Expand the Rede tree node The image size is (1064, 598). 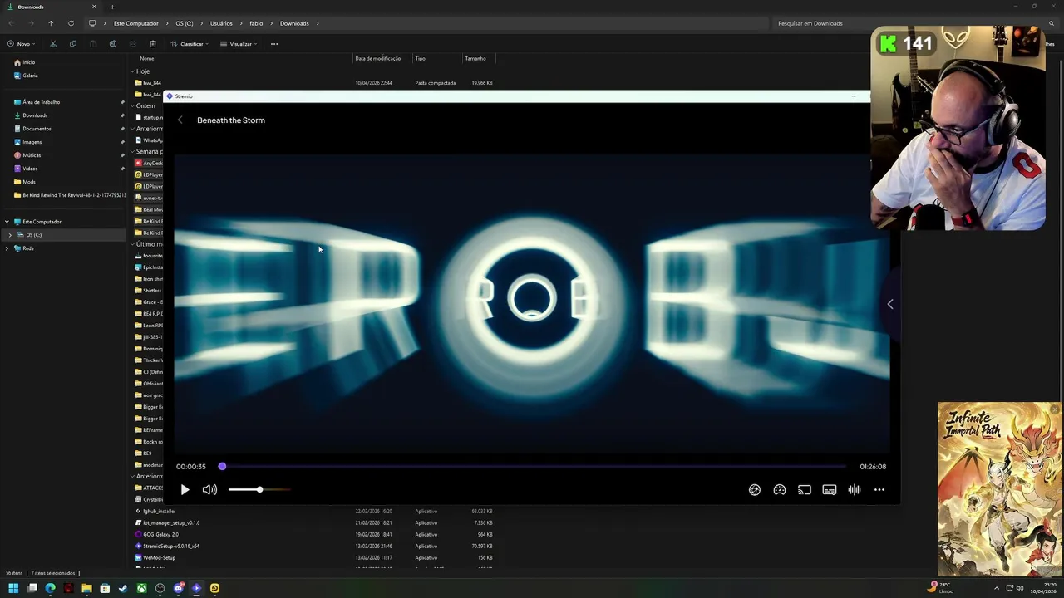tap(7, 248)
